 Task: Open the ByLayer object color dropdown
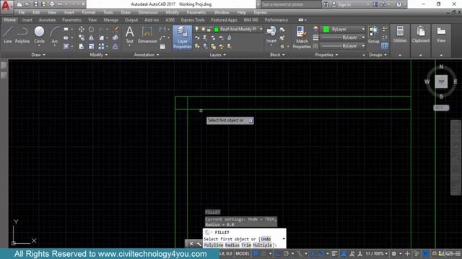point(343,29)
